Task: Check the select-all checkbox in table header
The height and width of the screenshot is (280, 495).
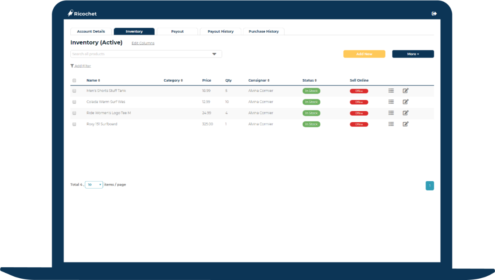Action: pyautogui.click(x=74, y=80)
